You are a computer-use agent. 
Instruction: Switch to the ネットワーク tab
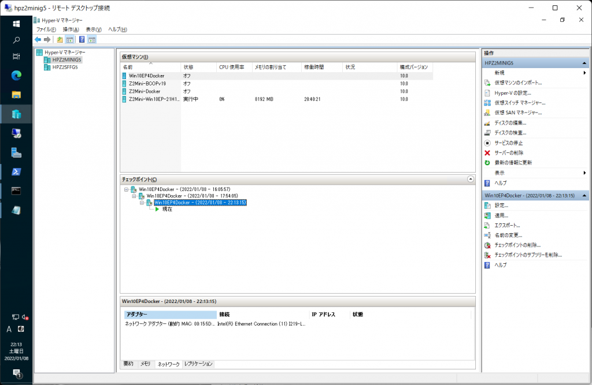click(168, 364)
